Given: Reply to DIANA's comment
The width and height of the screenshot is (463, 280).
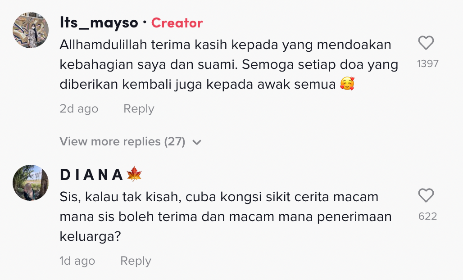Looking at the screenshot, I should 136,261.
